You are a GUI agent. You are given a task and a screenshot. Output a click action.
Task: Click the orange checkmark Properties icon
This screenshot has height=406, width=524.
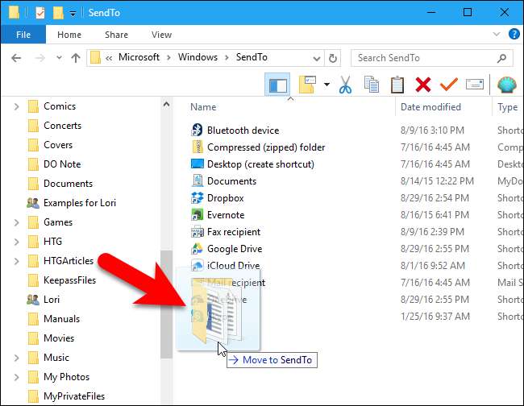pos(448,85)
